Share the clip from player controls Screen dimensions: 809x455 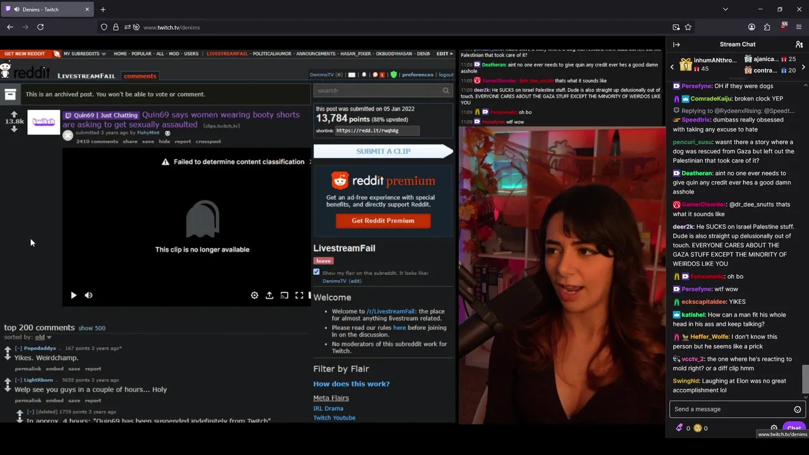click(269, 295)
